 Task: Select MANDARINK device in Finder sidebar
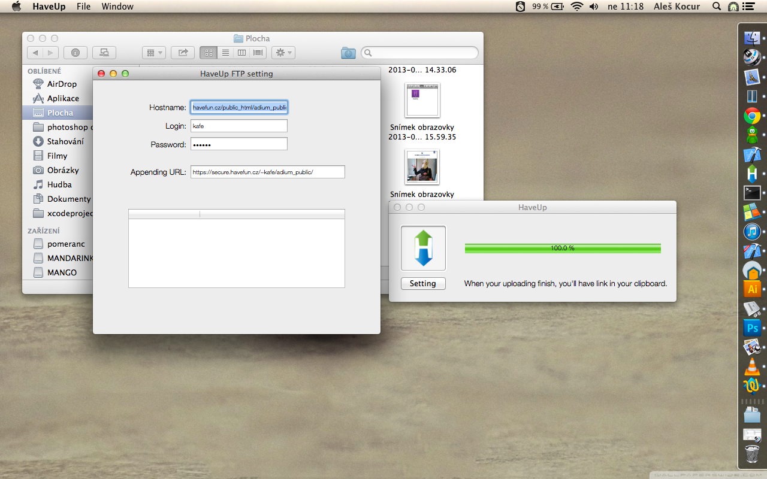coord(57,258)
